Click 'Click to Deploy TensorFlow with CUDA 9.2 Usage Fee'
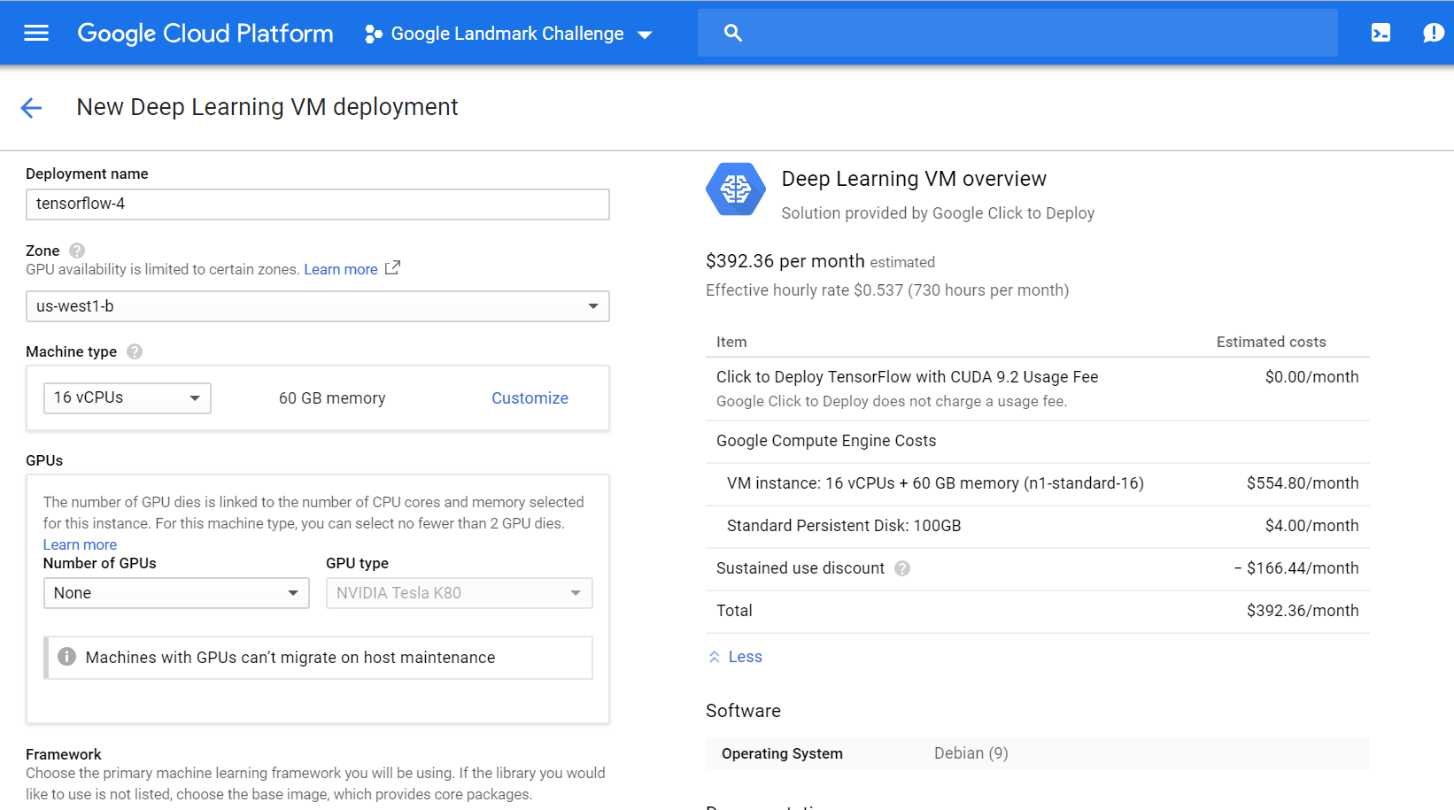Image resolution: width=1454 pixels, height=810 pixels. pyautogui.click(x=907, y=377)
